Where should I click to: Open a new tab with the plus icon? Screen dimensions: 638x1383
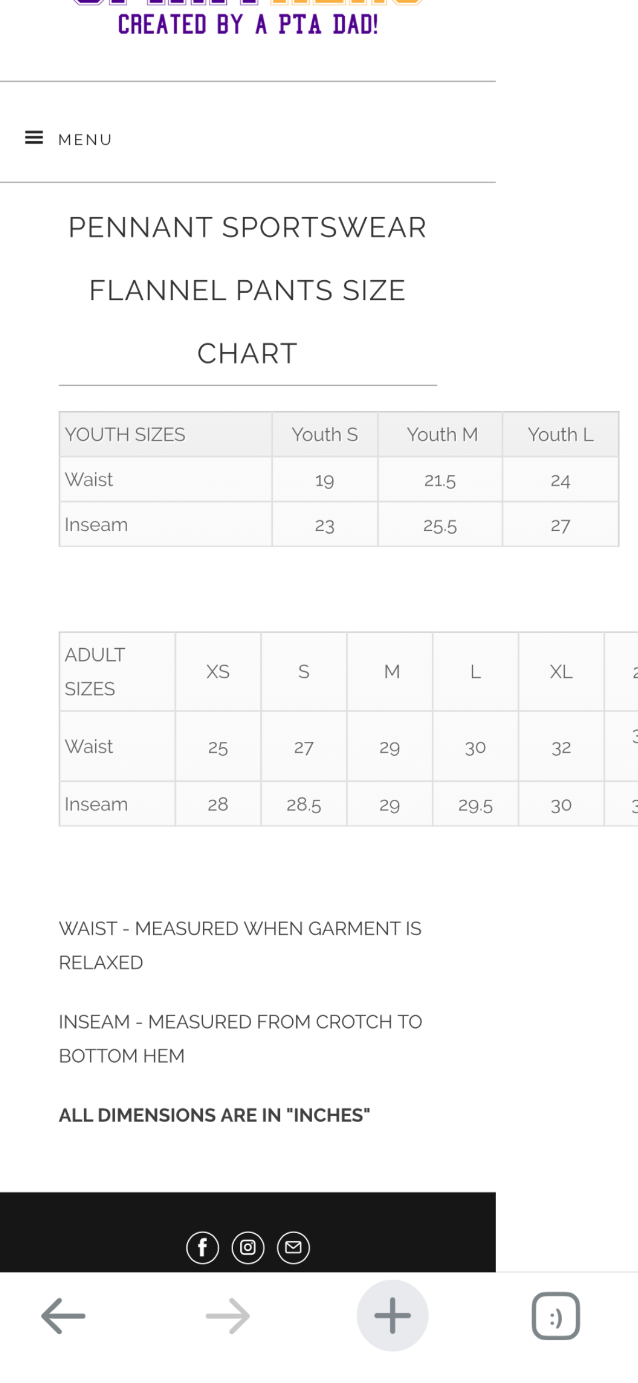(x=392, y=1316)
